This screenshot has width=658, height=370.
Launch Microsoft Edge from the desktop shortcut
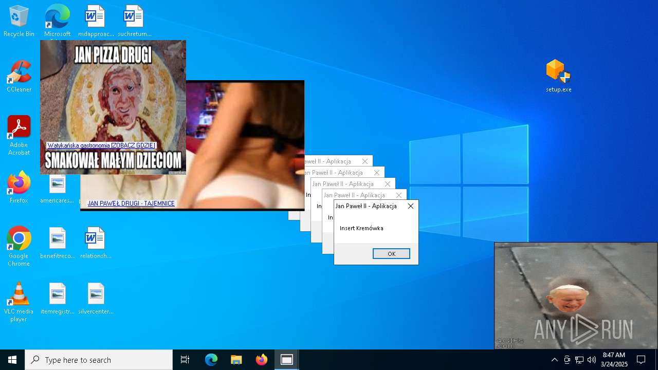click(x=57, y=21)
